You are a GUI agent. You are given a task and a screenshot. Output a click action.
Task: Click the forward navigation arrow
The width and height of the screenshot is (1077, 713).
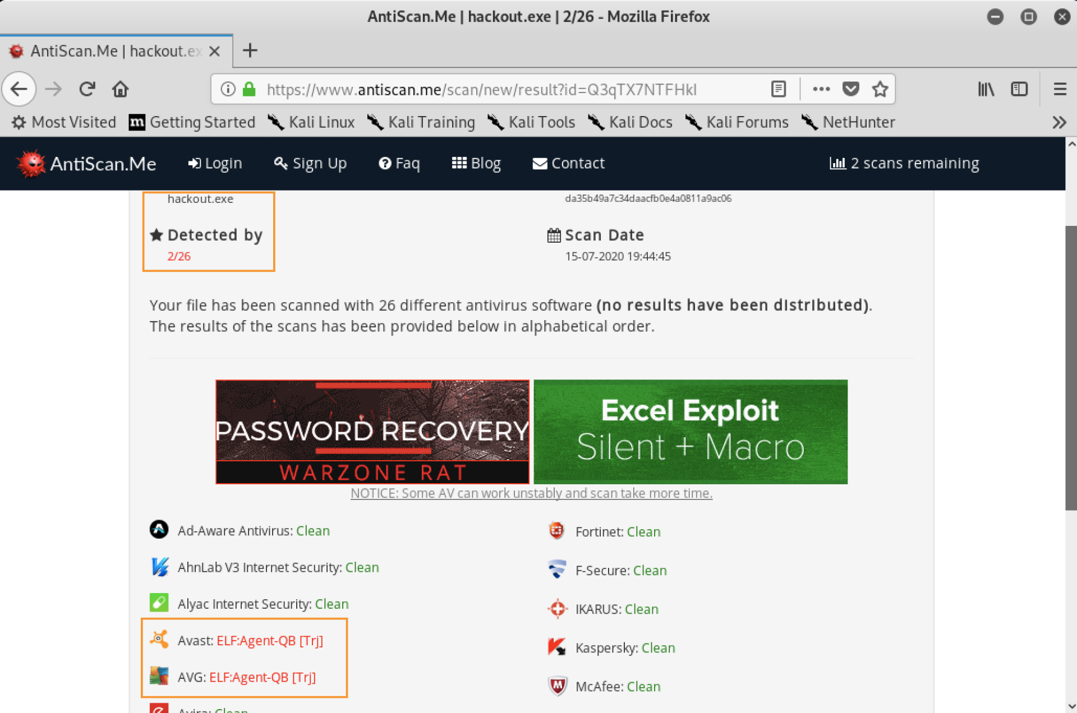pyautogui.click(x=53, y=89)
